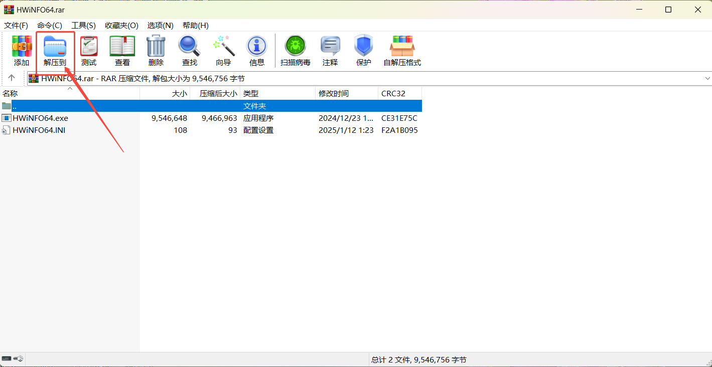Sort by 修改时间 column header
Image resolution: width=712 pixels, height=367 pixels.
[333, 93]
